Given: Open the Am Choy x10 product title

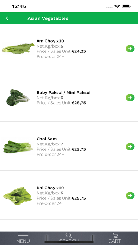Looking at the screenshot, I should [x=50, y=41].
